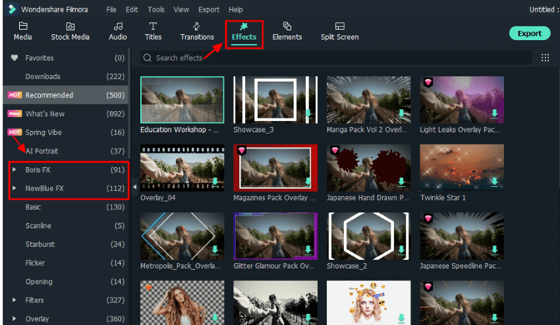Switch to Split Screen tab
The height and width of the screenshot is (325, 560).
(340, 32)
